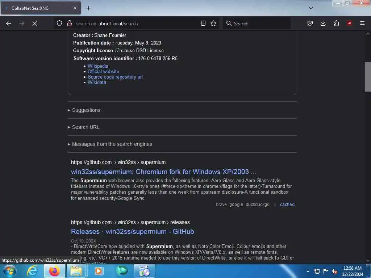Show hidden system tray icons
371x278 pixels.
308,271
